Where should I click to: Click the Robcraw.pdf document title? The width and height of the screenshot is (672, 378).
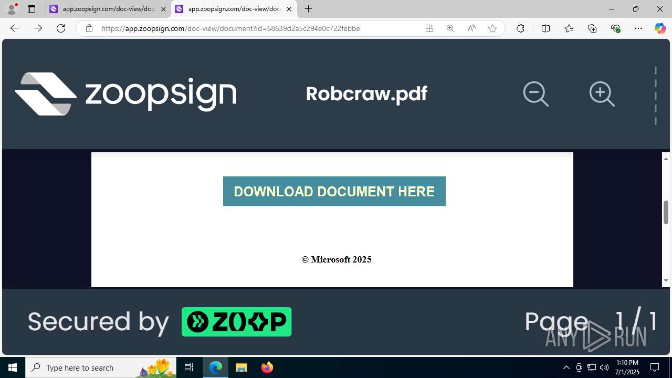pyautogui.click(x=366, y=93)
